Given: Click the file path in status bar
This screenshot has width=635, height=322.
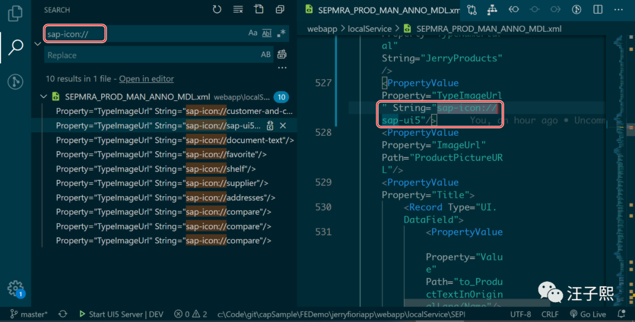Looking at the screenshot, I should [341, 314].
